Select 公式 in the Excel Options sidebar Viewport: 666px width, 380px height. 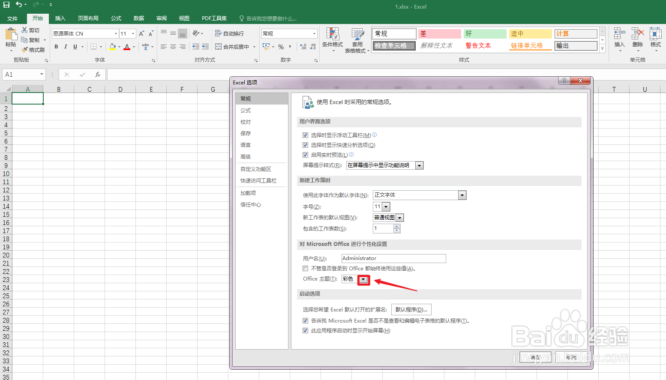262,111
